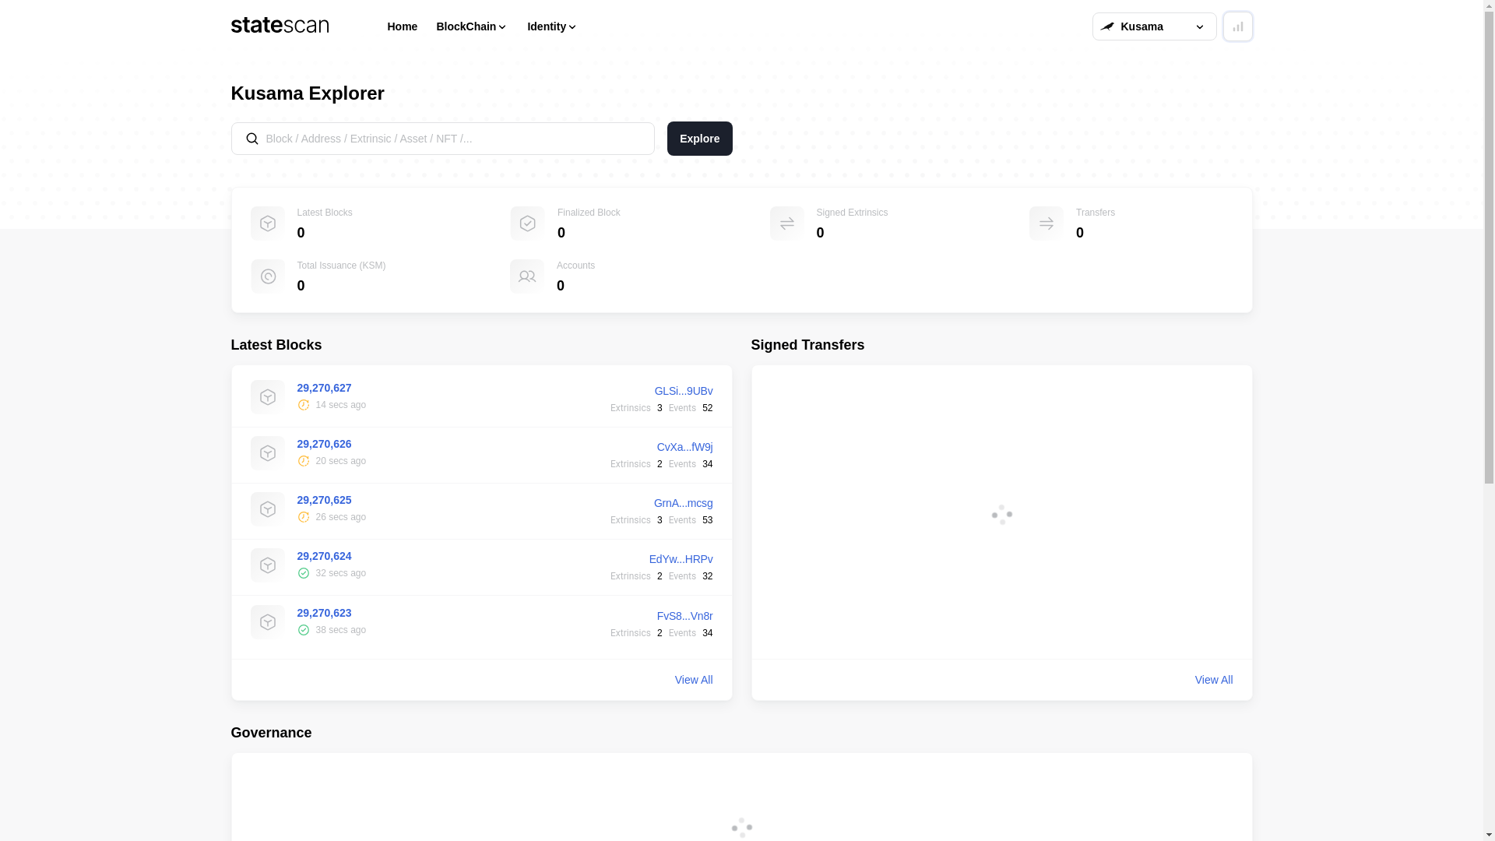Click the pending status icon of block 29,270,625
This screenshot has height=841, width=1495.
tap(304, 517)
